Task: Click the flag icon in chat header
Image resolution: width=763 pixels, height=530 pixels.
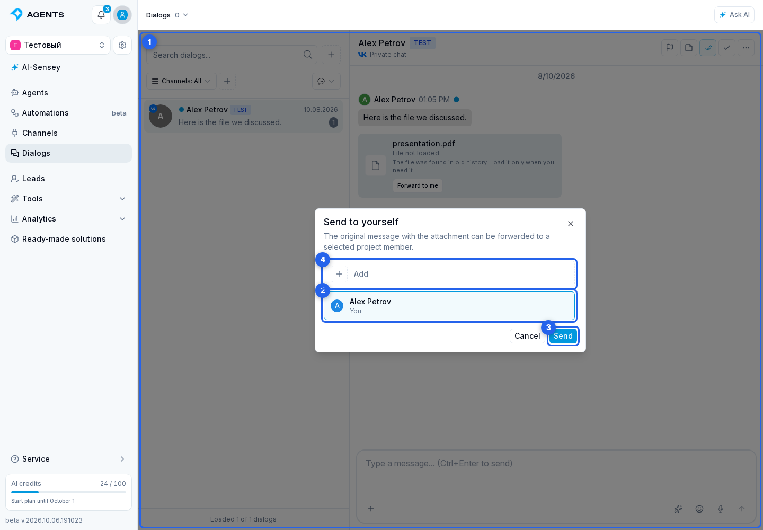Action: [670, 48]
